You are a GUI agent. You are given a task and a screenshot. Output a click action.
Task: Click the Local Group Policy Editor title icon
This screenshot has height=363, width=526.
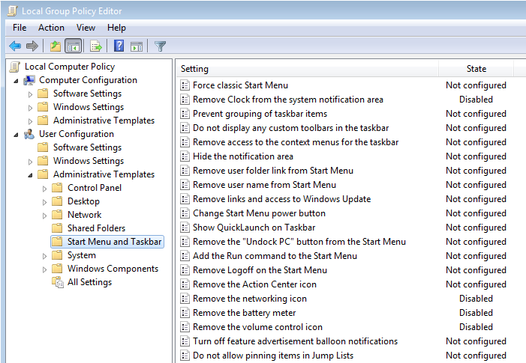13,10
